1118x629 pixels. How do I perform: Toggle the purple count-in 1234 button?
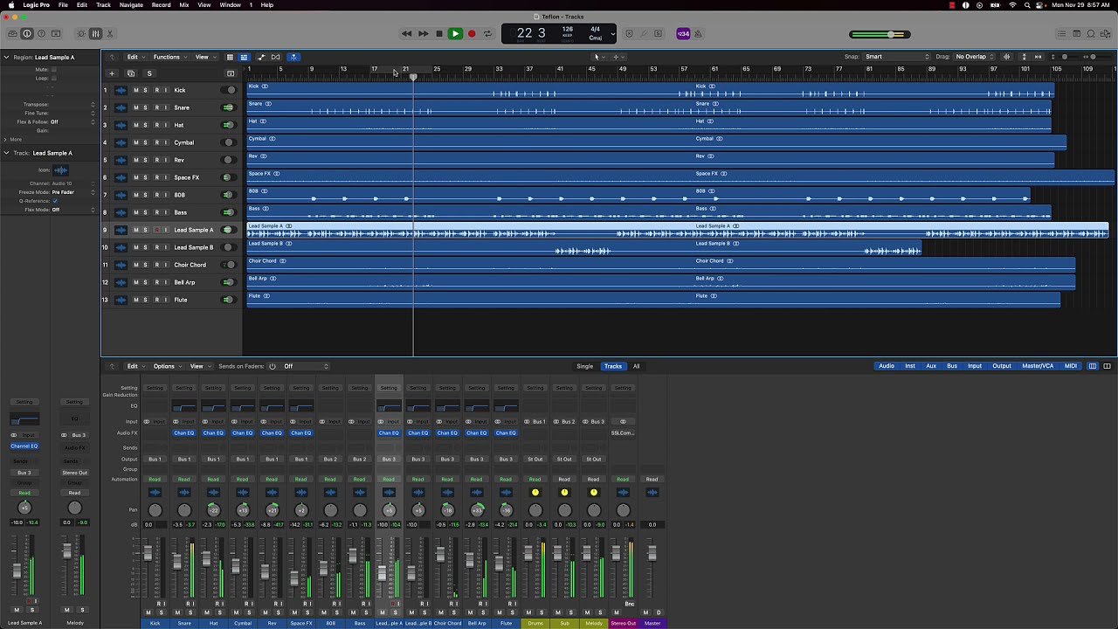pyautogui.click(x=683, y=34)
